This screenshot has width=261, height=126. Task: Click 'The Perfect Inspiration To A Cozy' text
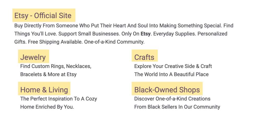click(x=58, y=99)
